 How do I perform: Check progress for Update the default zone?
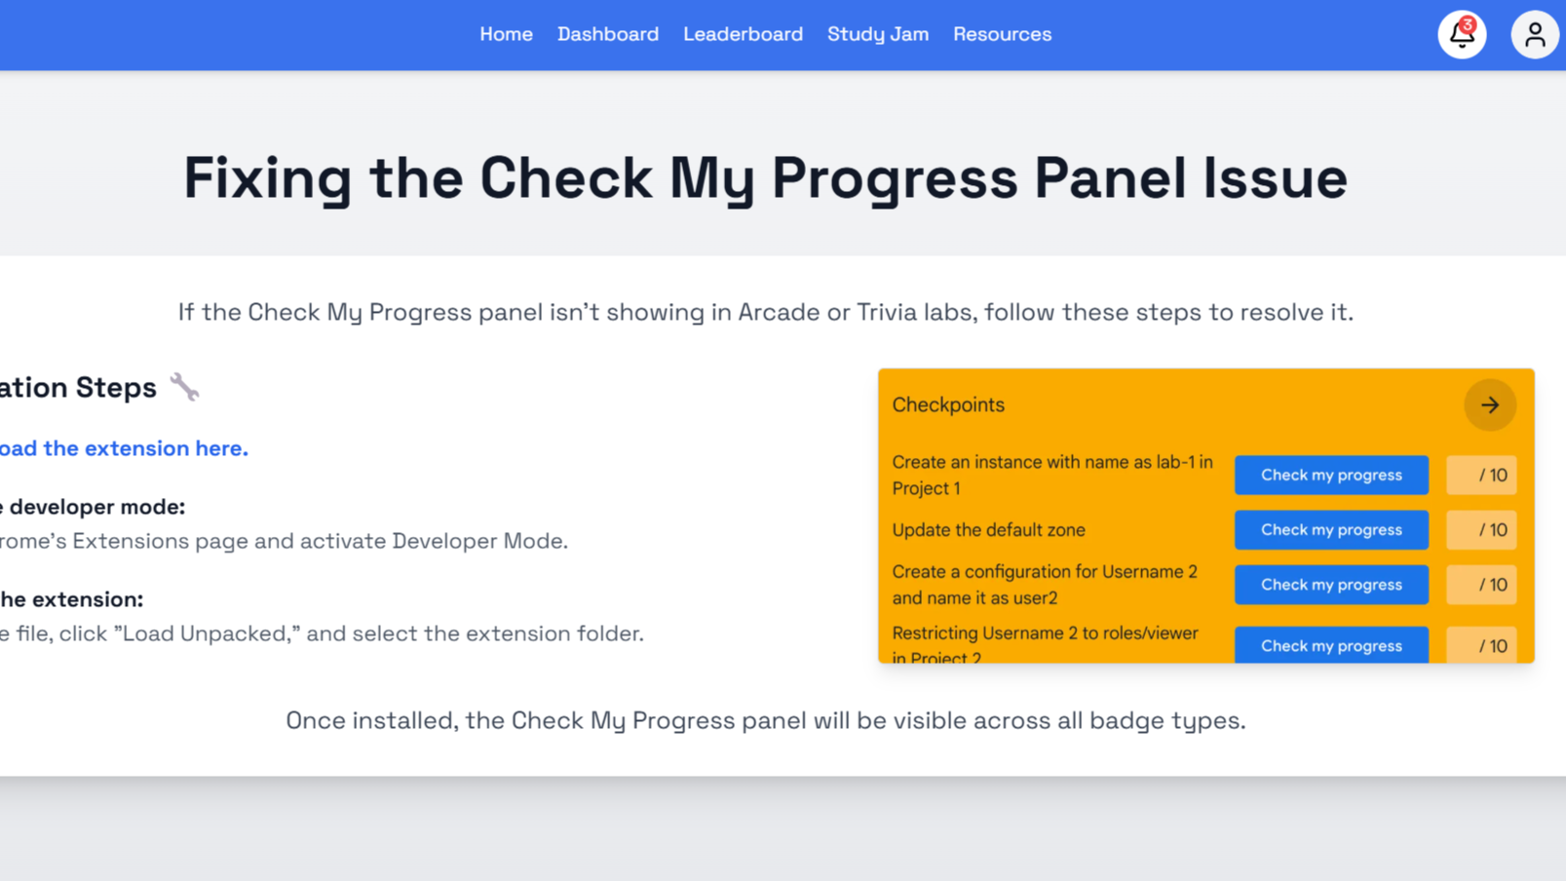[x=1330, y=530]
